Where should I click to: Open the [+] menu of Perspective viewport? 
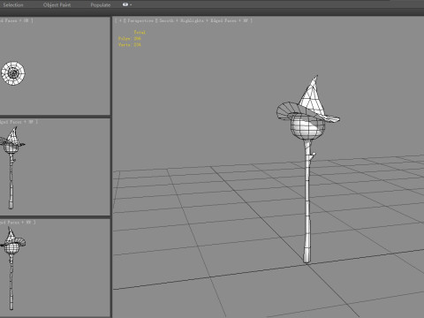120,20
